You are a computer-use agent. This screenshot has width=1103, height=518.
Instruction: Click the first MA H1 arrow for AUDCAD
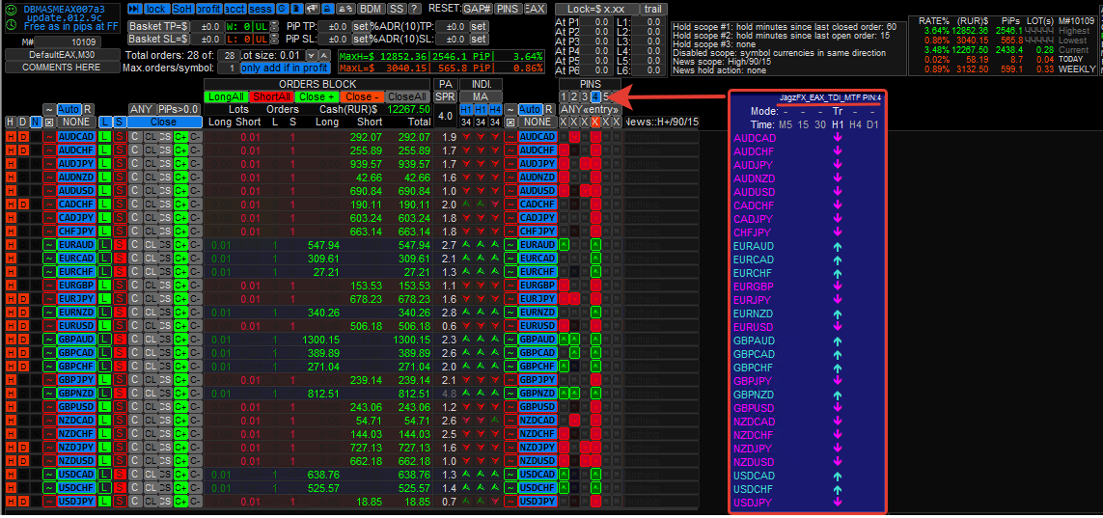coord(466,136)
